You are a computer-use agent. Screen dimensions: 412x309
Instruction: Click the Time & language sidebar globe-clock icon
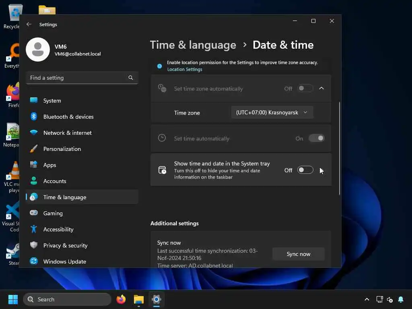34,197
